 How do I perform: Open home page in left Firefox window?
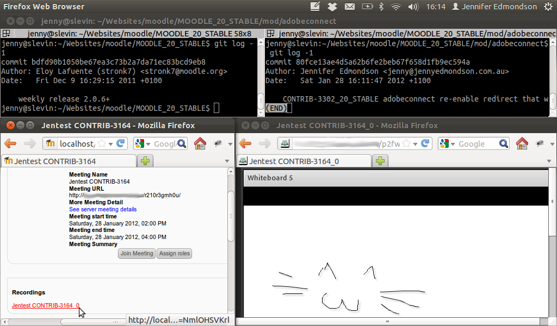pyautogui.click(x=200, y=143)
